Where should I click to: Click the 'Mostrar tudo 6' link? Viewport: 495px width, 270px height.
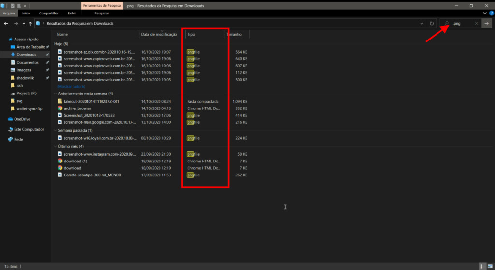coord(71,86)
